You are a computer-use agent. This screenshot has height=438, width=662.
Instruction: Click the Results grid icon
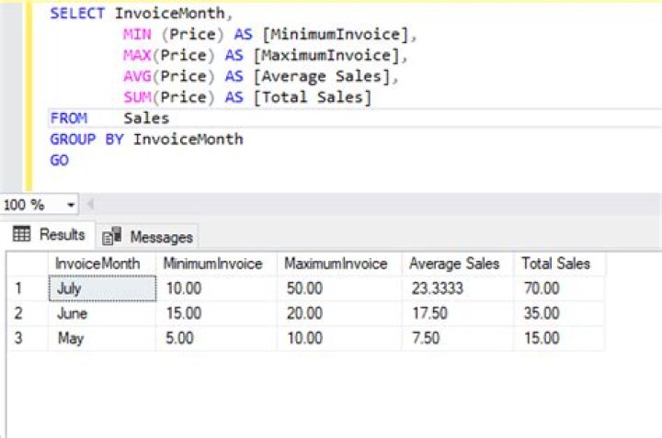pos(21,233)
